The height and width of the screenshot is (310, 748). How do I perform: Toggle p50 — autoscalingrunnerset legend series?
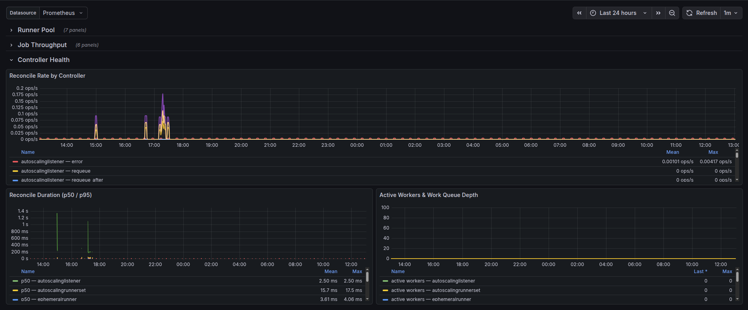point(53,290)
